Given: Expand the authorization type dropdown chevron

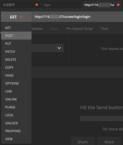Looking at the screenshot, I should [59, 48].
